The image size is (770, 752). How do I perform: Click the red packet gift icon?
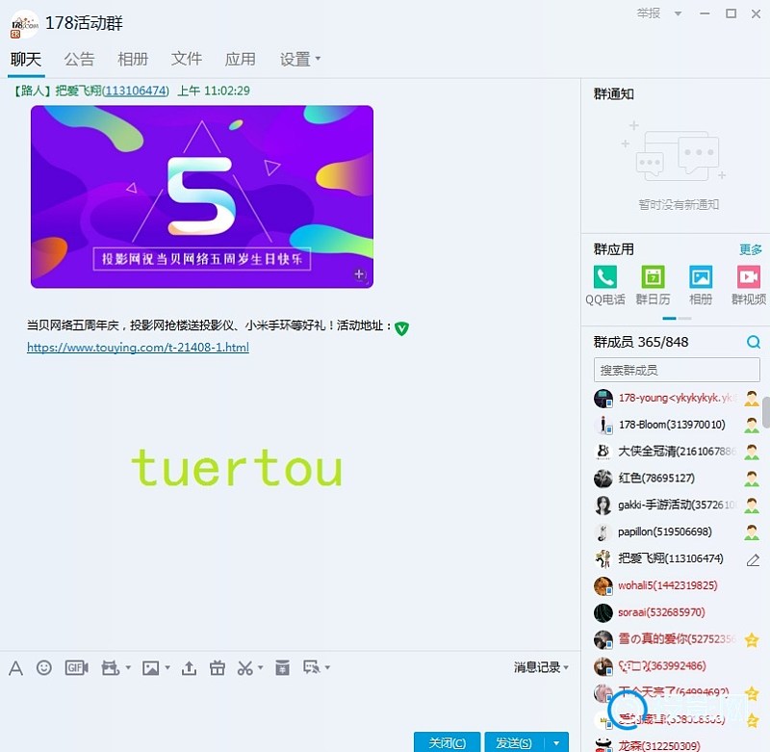(x=218, y=667)
